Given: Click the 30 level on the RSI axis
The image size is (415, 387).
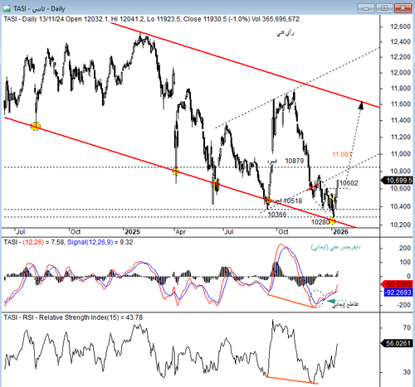Looking at the screenshot, I should [x=407, y=372].
